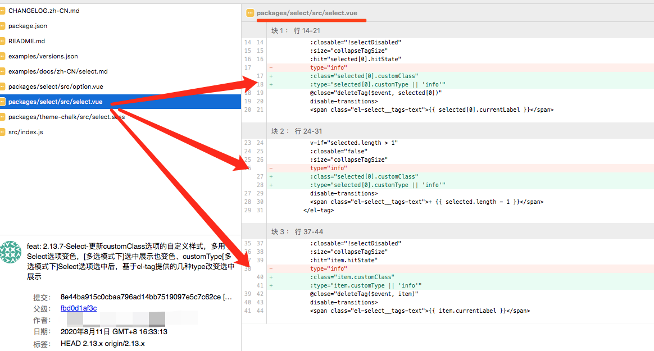Click line v-if="selected.length > 1"
The width and height of the screenshot is (654, 351).
click(x=354, y=143)
